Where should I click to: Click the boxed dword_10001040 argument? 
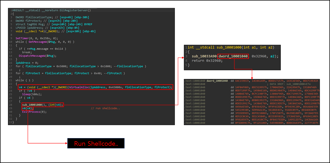click(233, 56)
